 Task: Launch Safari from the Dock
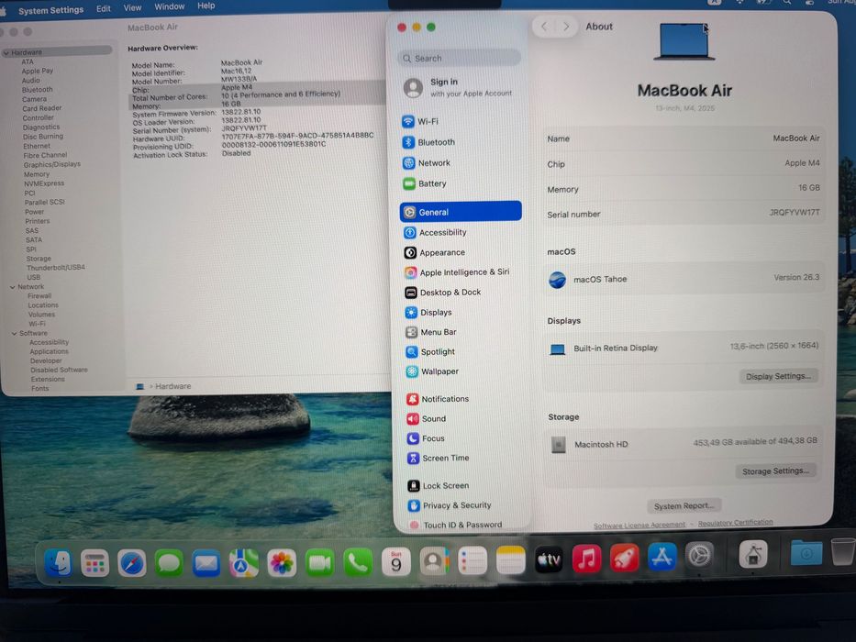131,563
